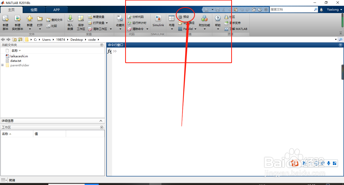Click the command window vertical scrollbar
This screenshot has width=344, height=185.
click(x=342, y=72)
